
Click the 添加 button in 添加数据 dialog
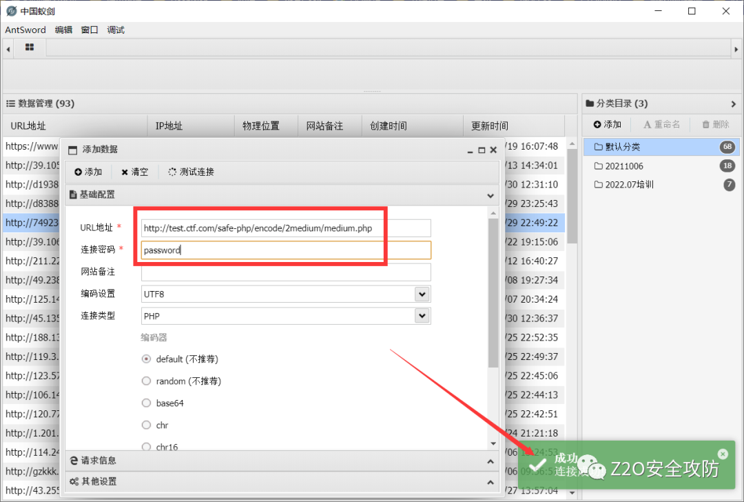(x=88, y=172)
